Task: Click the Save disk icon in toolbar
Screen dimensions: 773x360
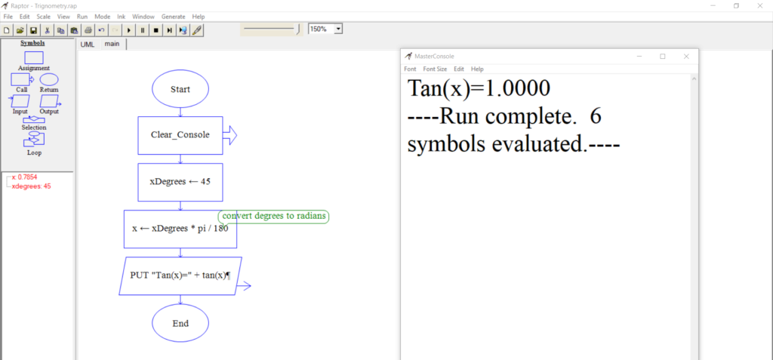Action: (33, 30)
